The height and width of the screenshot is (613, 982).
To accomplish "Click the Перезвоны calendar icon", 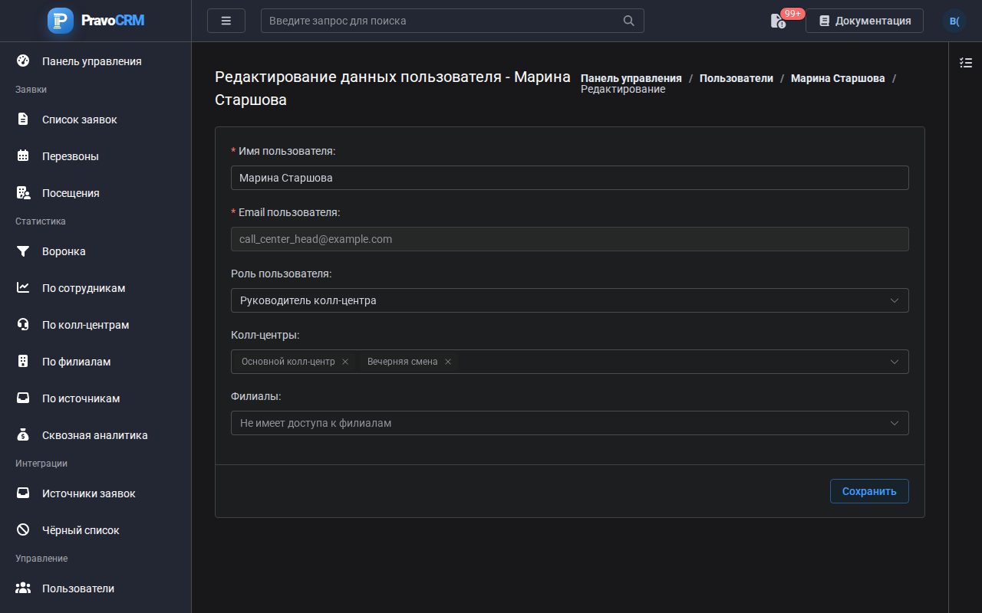I will [23, 156].
